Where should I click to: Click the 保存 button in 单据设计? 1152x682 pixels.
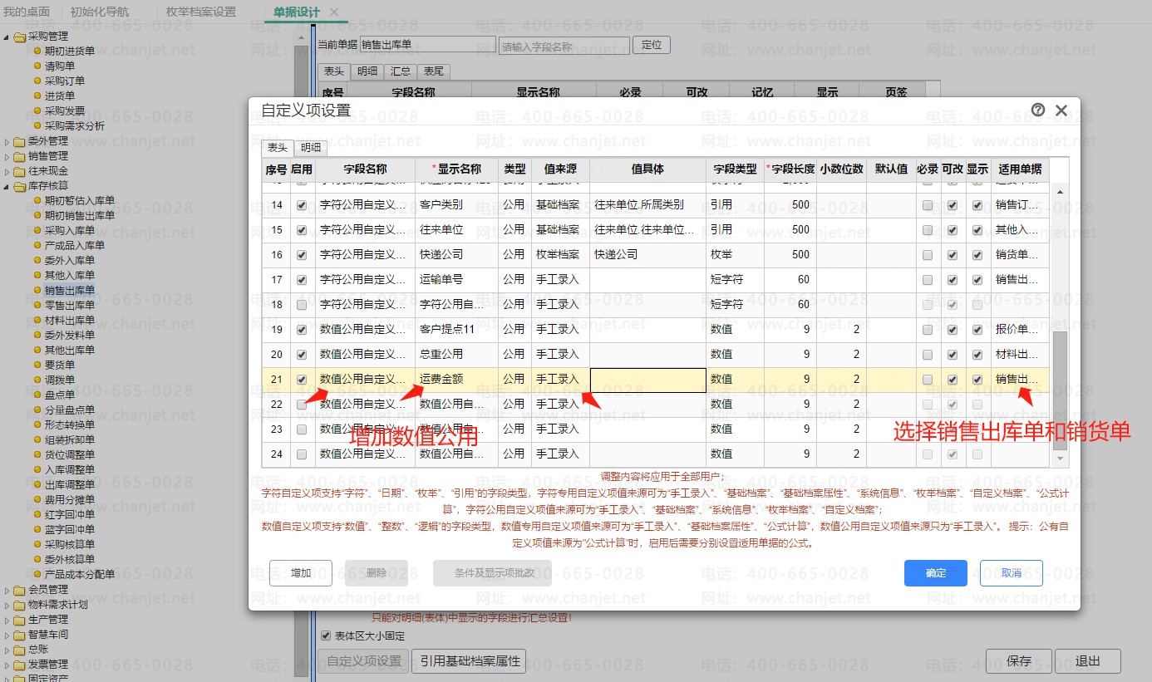[x=1019, y=661]
